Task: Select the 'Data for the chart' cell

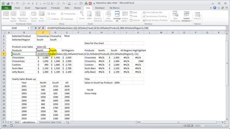Action: pos(94,43)
